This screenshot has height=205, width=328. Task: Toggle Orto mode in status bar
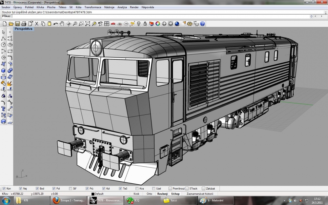[x=149, y=194]
